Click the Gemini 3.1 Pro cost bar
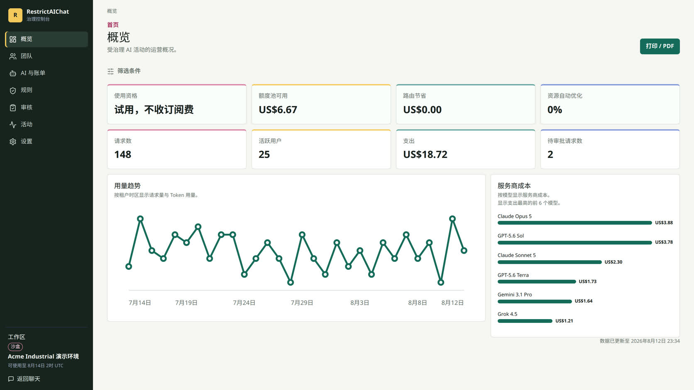Image resolution: width=694 pixels, height=390 pixels. (535, 301)
